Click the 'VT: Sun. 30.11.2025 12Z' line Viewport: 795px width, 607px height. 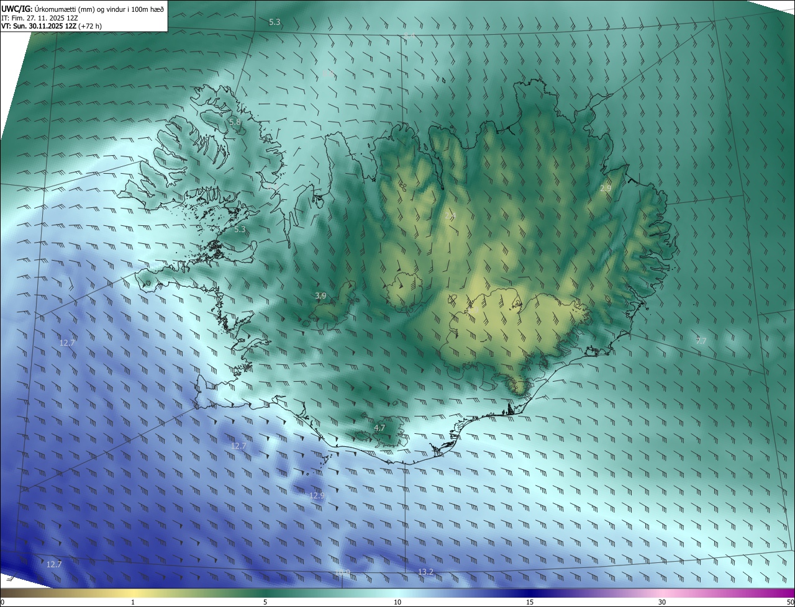pos(39,26)
